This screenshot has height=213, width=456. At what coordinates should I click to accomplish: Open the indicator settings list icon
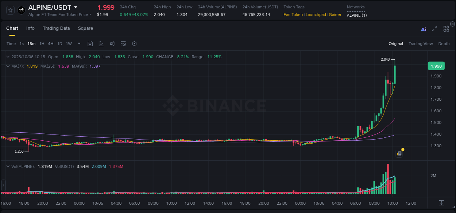[x=123, y=44]
